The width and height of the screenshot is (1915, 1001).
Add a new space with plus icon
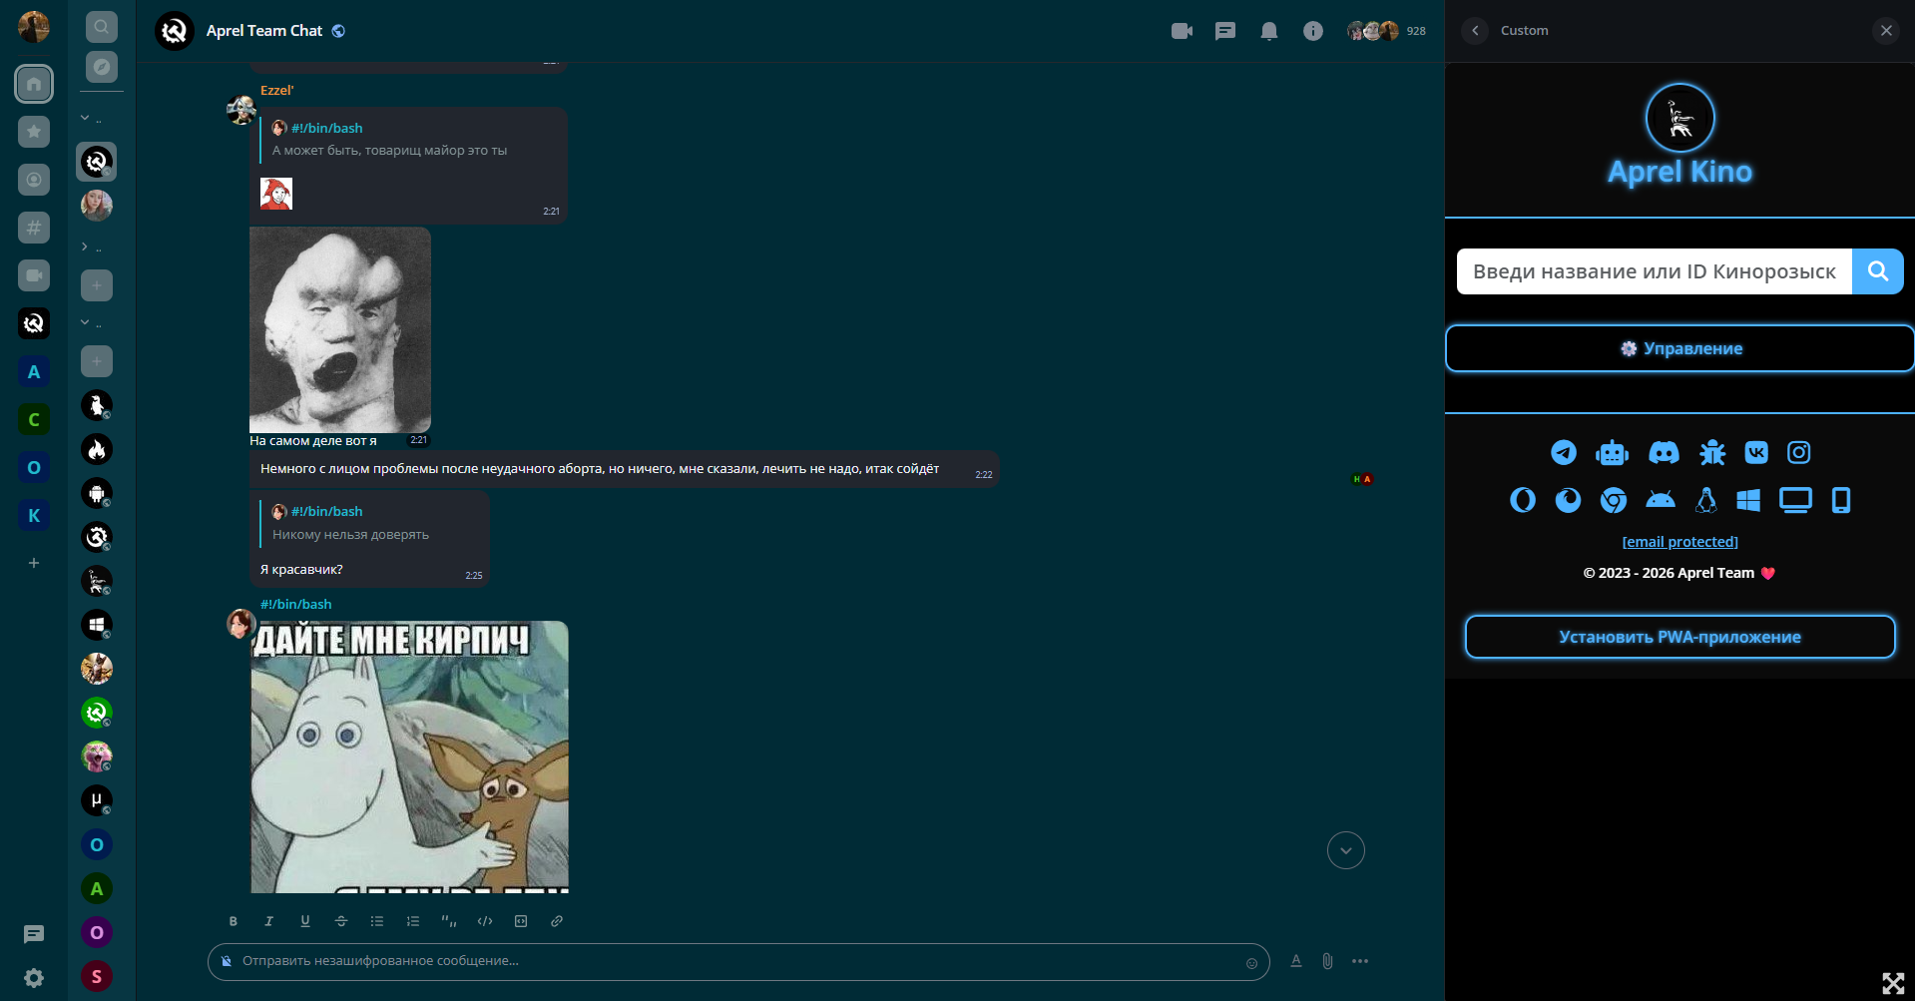pyautogui.click(x=34, y=563)
